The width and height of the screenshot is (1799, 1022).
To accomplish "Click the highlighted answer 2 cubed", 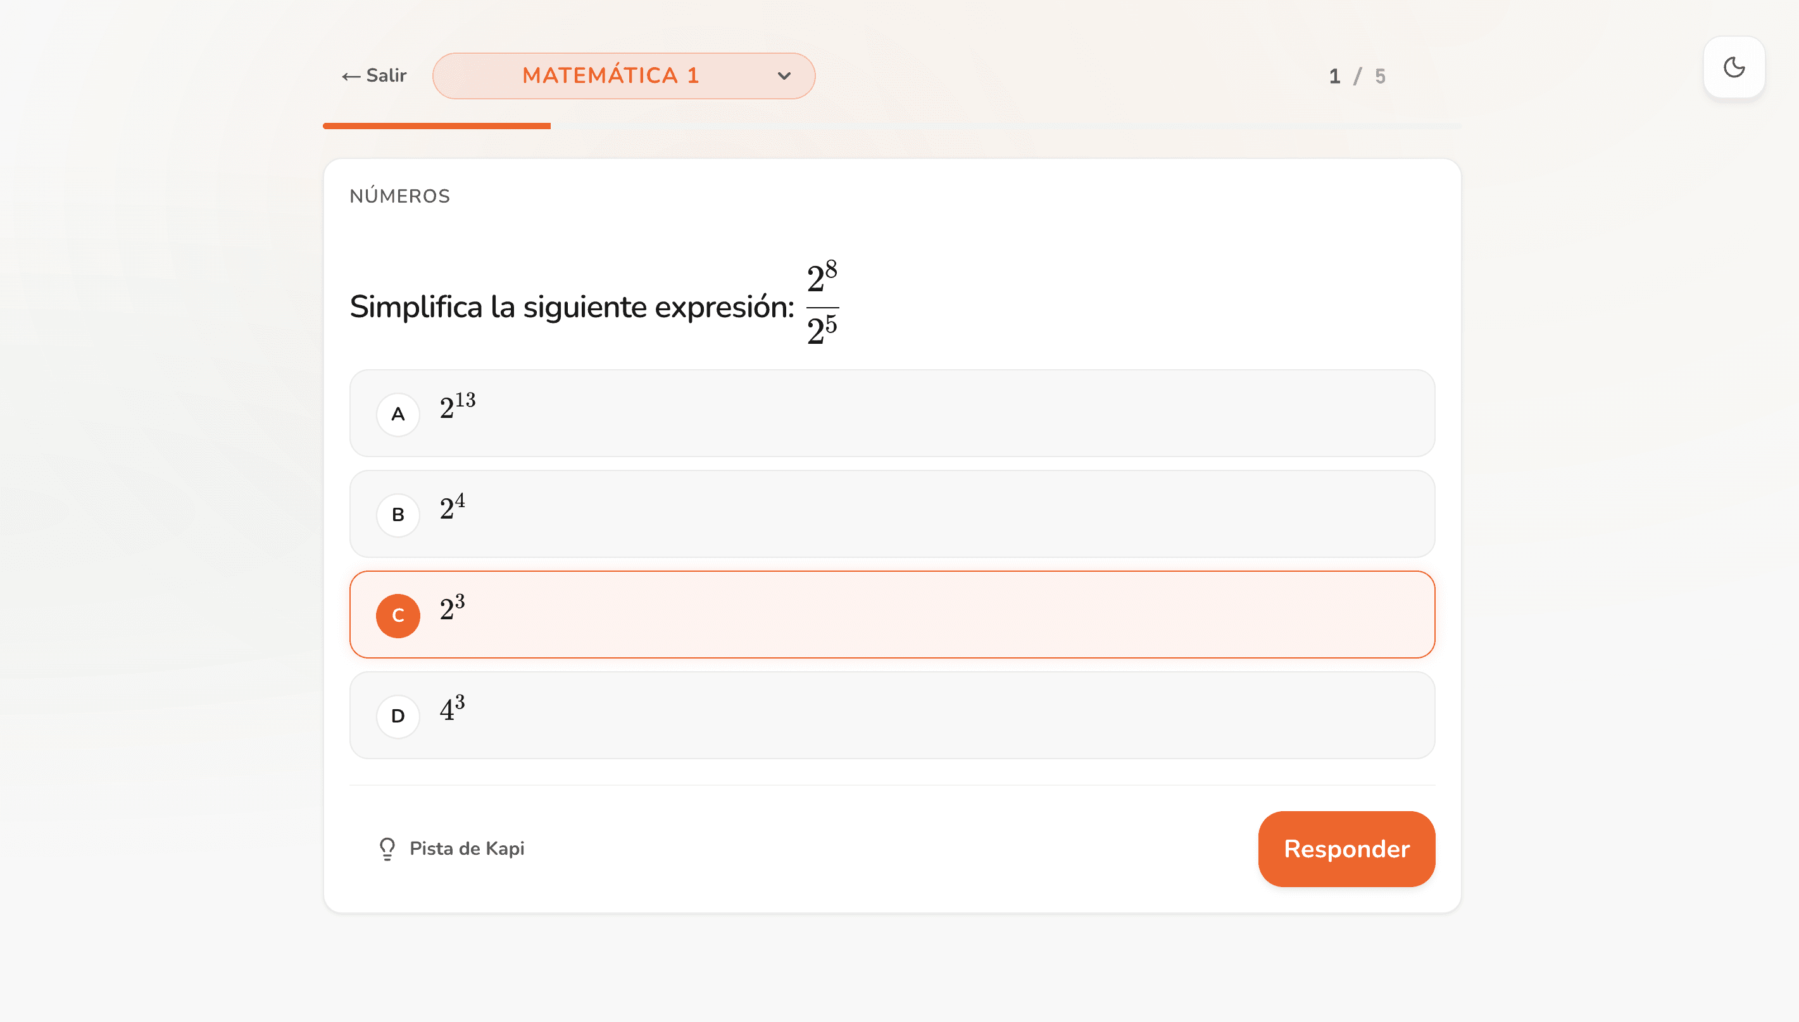I will click(x=893, y=615).
